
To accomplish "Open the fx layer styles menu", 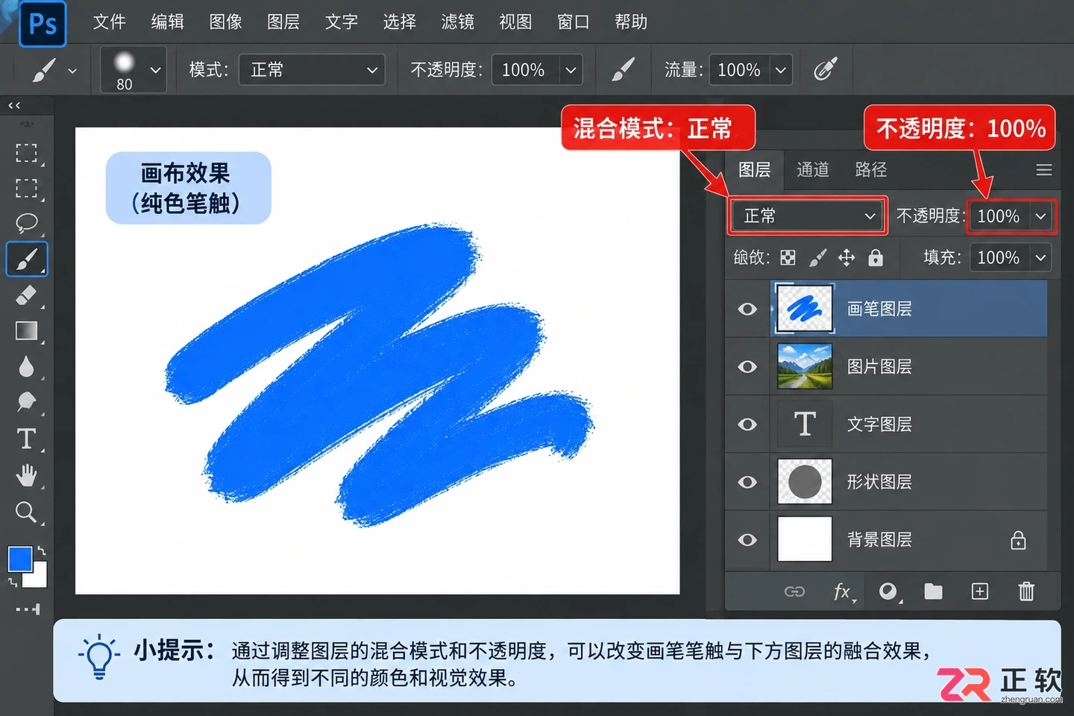I will pos(843,591).
